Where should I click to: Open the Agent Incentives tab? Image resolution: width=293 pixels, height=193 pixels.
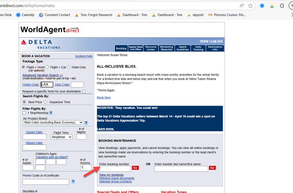pyautogui.click(x=183, y=48)
